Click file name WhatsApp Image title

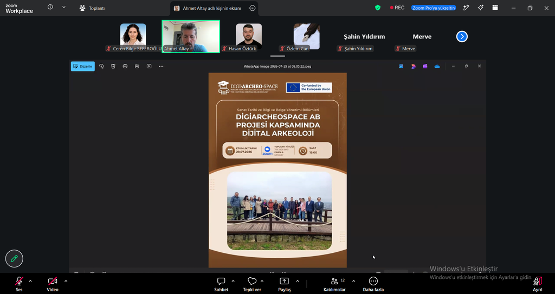pyautogui.click(x=277, y=66)
